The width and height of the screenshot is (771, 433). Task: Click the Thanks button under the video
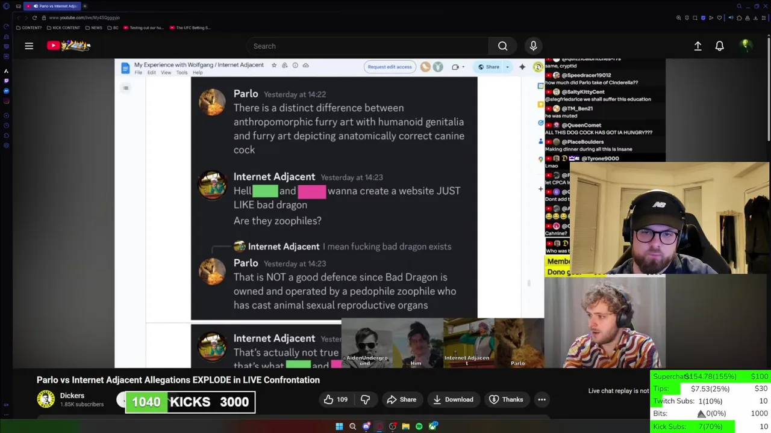(506, 399)
